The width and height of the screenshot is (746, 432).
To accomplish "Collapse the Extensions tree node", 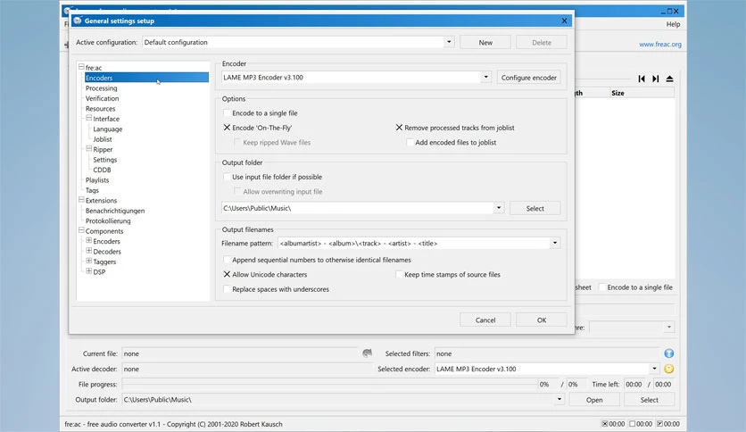I will point(81,200).
